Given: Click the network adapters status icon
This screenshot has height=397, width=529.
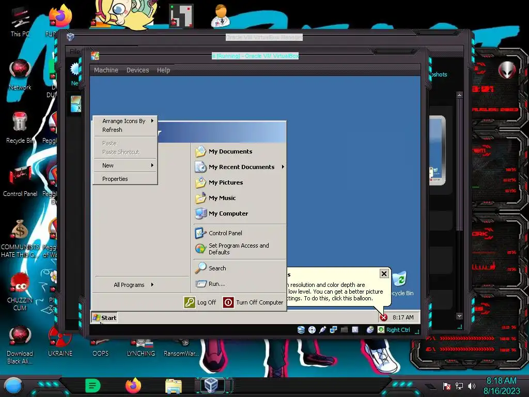Looking at the screenshot, I should click(x=333, y=330).
